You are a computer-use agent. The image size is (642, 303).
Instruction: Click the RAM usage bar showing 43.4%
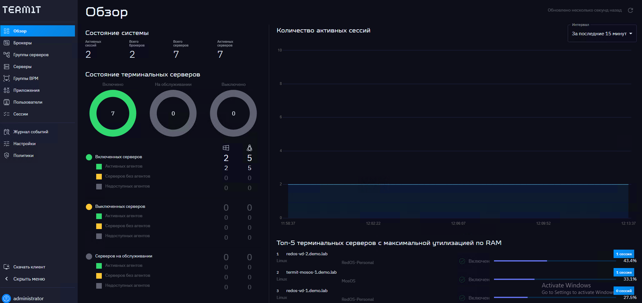(554, 261)
